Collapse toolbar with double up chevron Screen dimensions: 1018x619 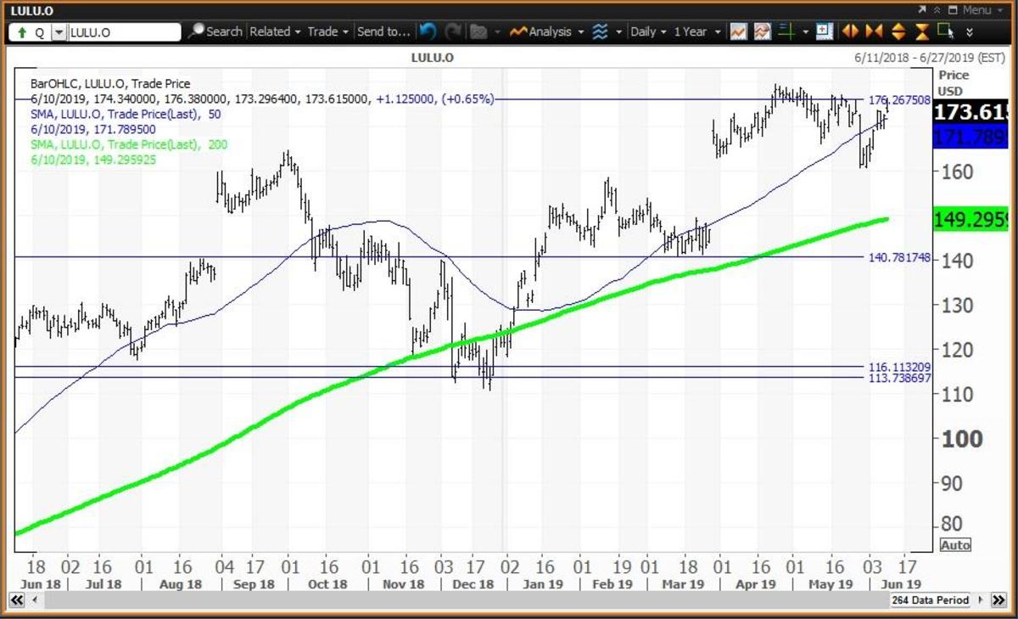[936, 9]
